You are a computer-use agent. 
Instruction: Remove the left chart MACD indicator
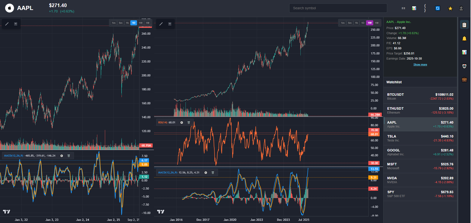point(69,156)
